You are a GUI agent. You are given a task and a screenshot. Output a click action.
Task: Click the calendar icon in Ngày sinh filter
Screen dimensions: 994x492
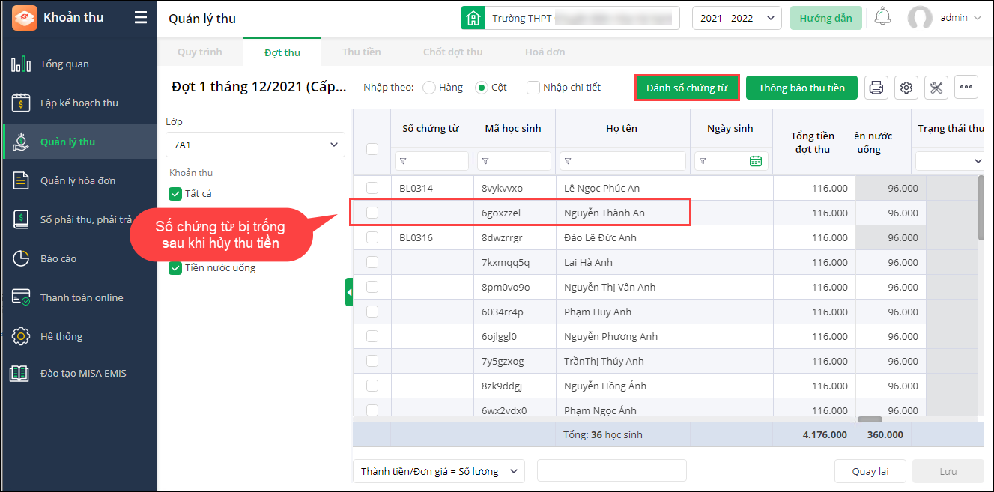pos(755,161)
